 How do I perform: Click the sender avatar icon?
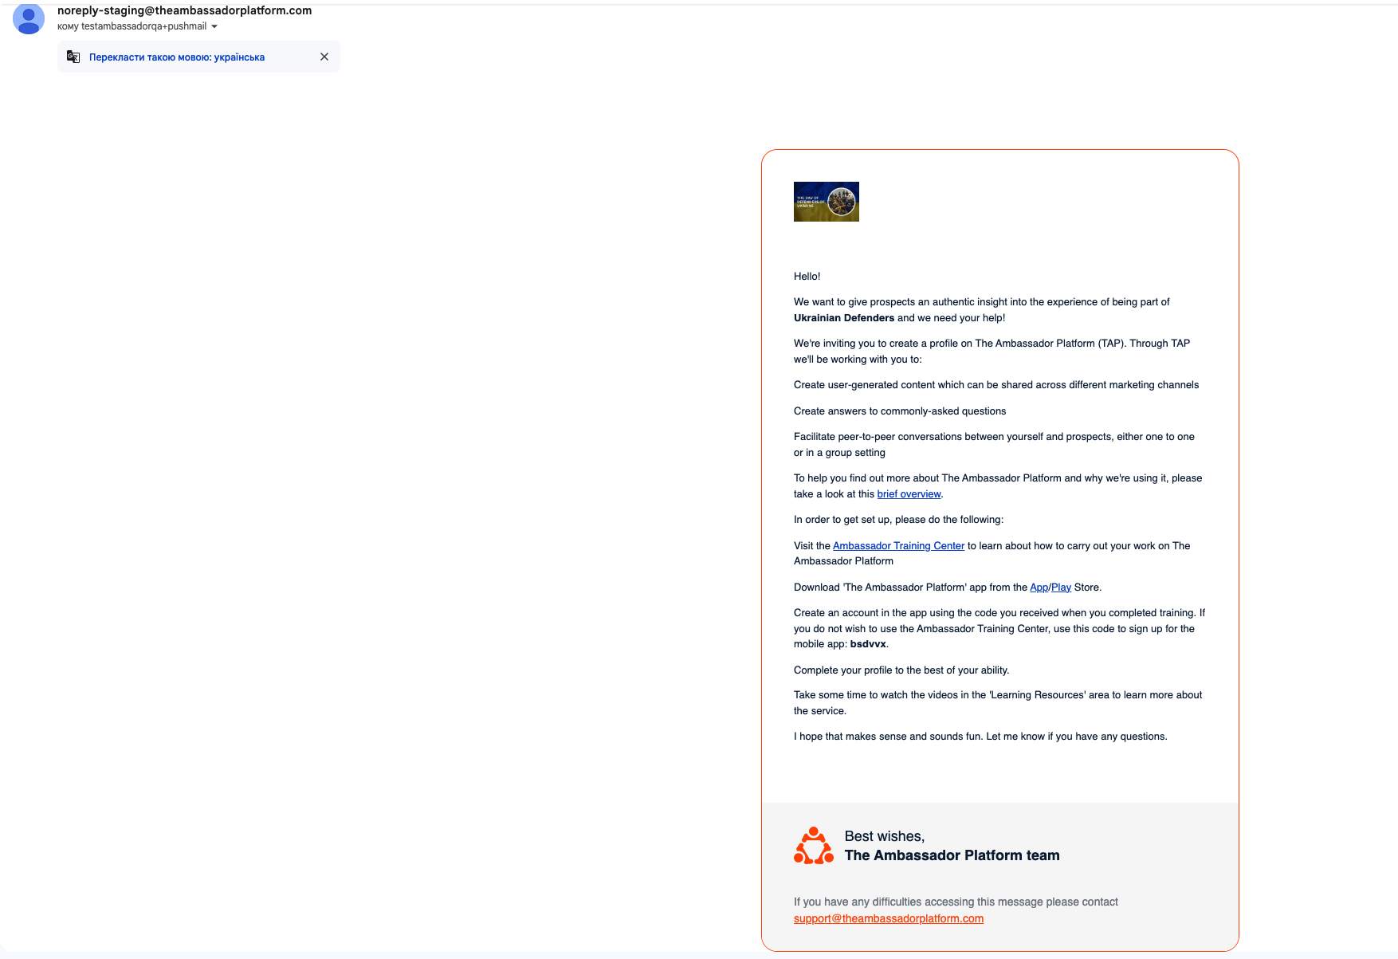(29, 18)
